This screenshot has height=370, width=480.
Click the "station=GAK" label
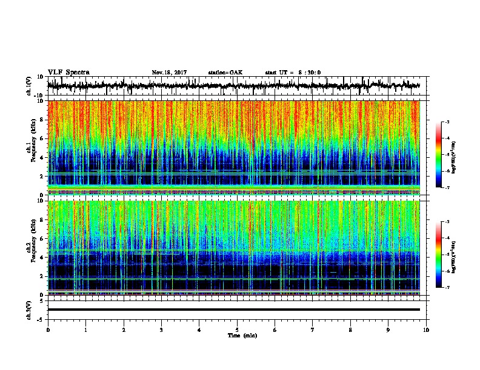click(225, 73)
